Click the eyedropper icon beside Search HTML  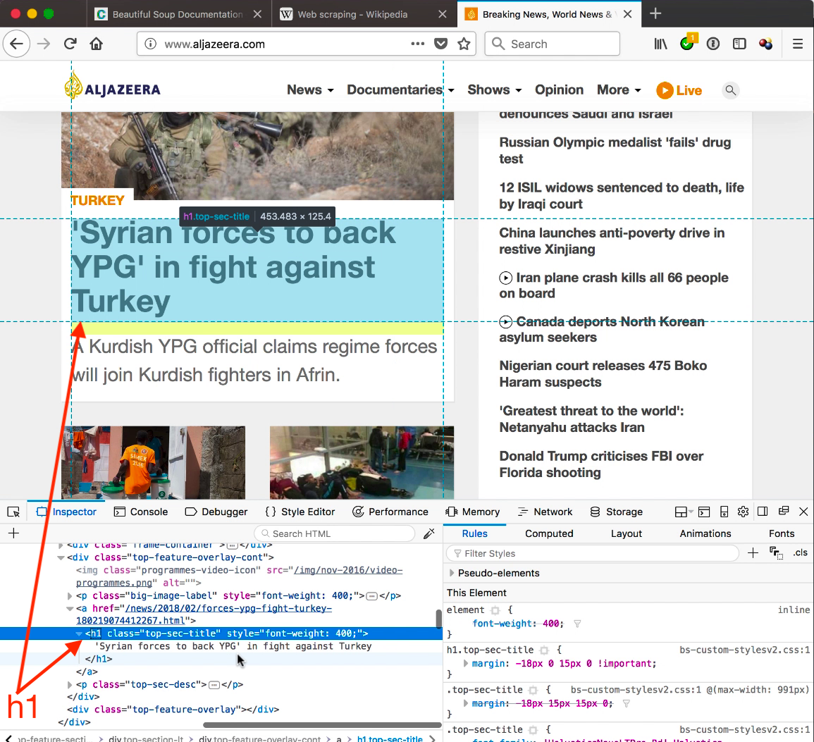coord(428,533)
